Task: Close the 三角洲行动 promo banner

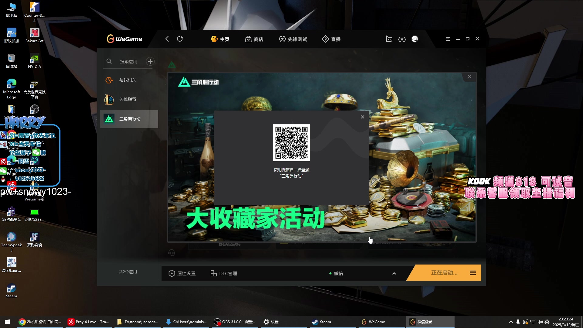Action: point(469,77)
